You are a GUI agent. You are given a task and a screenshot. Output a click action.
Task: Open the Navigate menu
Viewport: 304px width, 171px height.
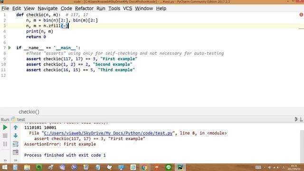coord(47,9)
